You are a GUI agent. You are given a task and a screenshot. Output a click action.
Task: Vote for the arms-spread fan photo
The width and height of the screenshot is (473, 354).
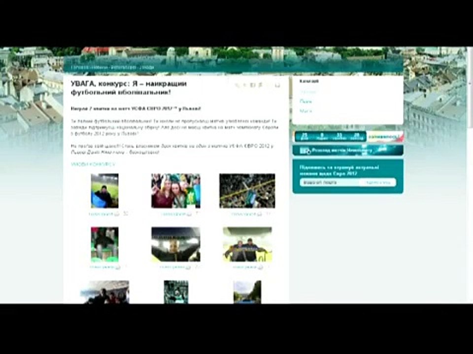click(x=175, y=267)
